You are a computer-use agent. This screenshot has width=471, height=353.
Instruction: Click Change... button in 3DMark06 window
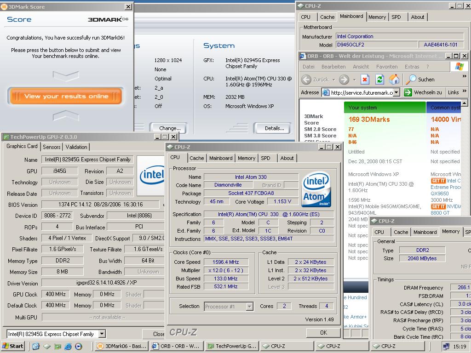[x=169, y=128]
